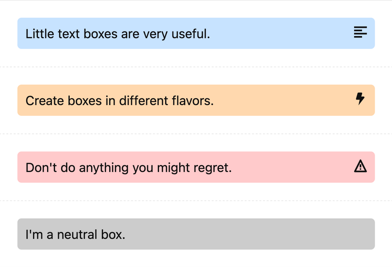Click the "Create boxes in different flavors." sentence
This screenshot has width=392, height=267.
119,100
